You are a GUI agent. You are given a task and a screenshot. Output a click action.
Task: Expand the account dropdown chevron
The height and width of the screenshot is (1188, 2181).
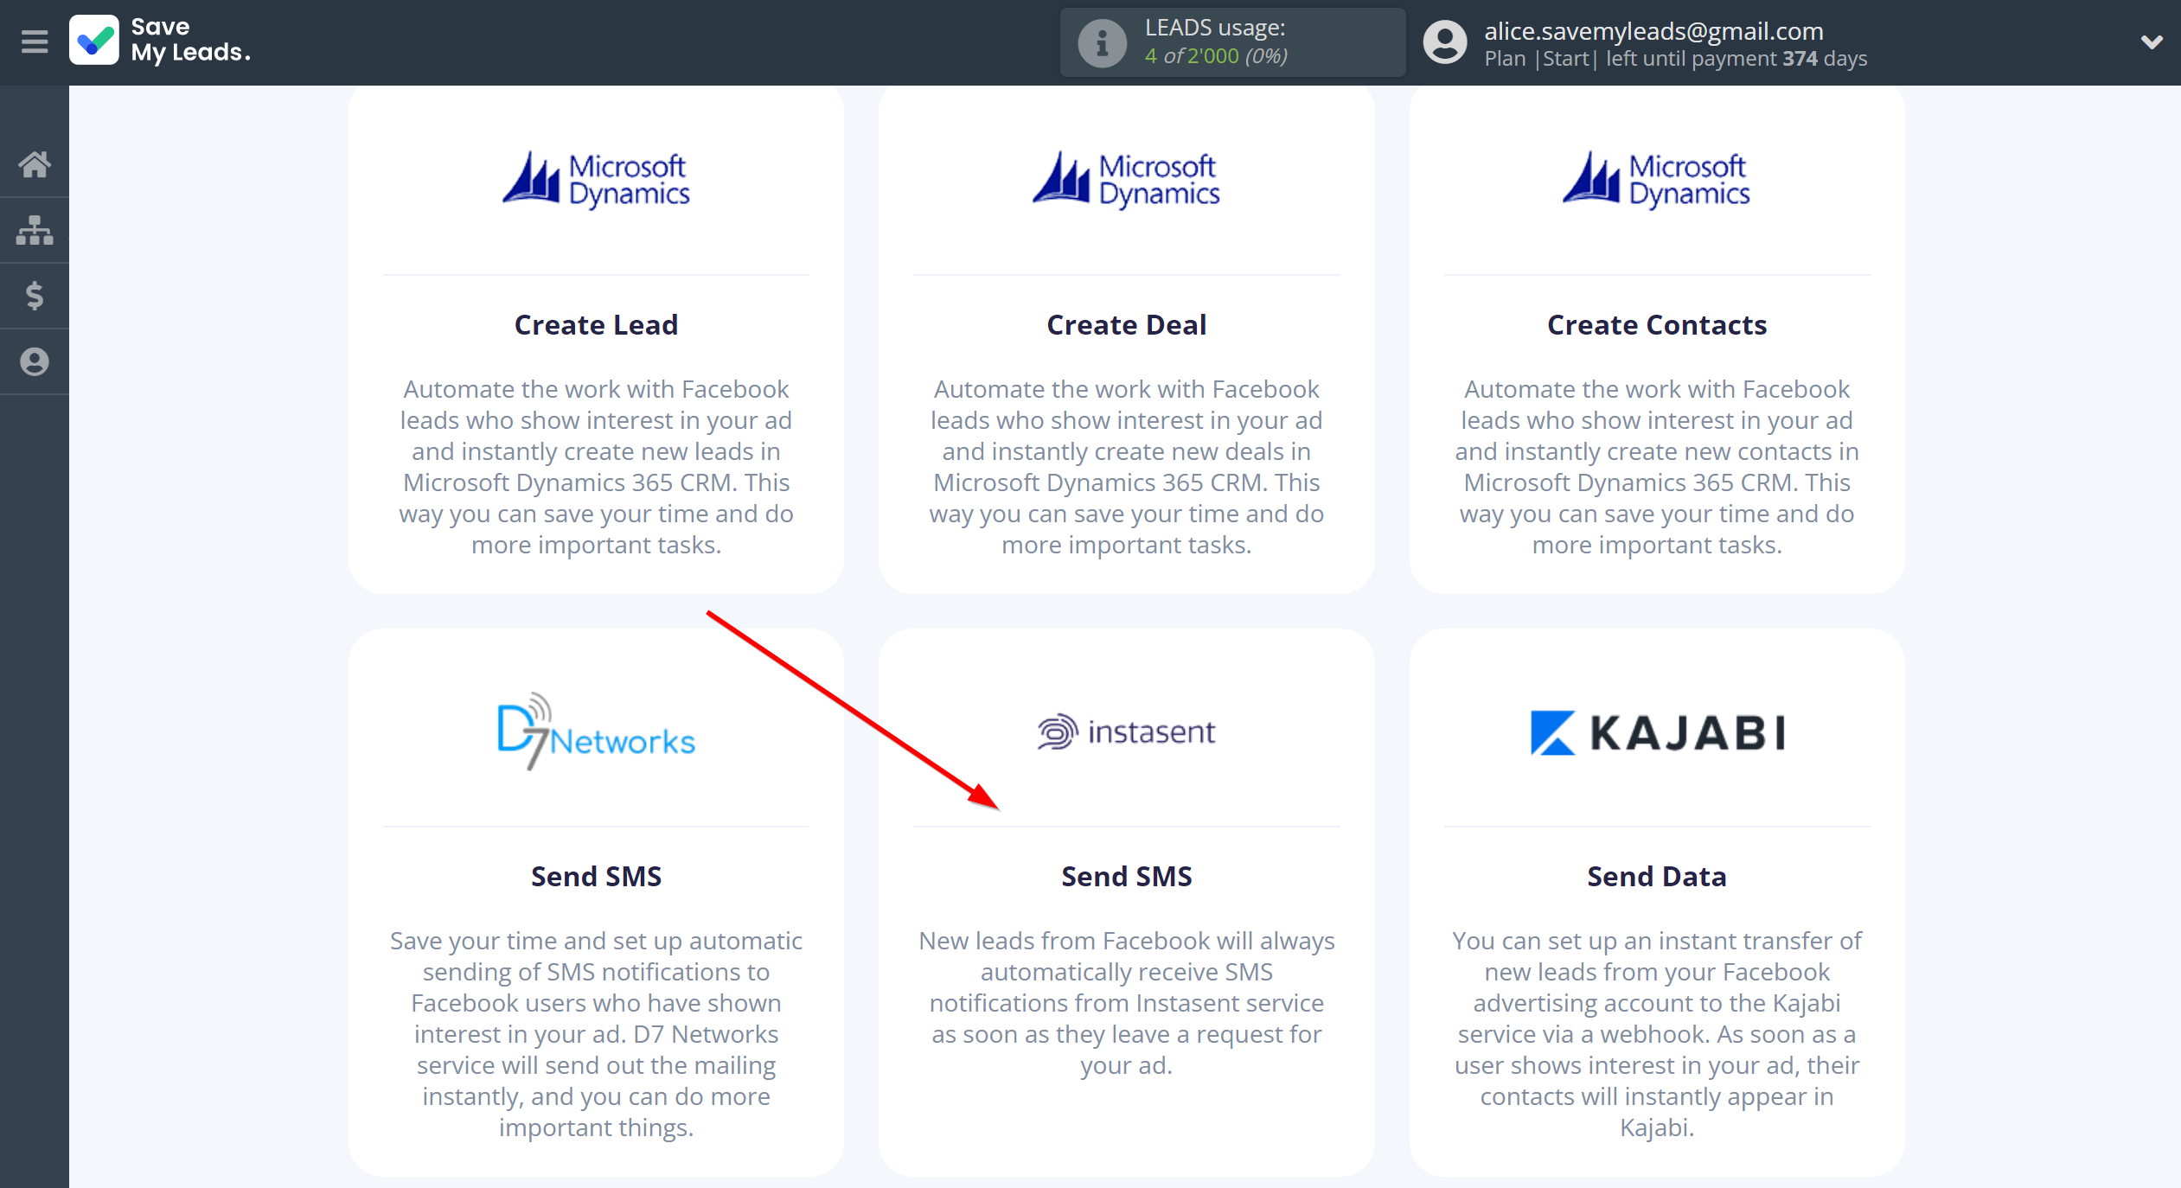click(x=2152, y=42)
